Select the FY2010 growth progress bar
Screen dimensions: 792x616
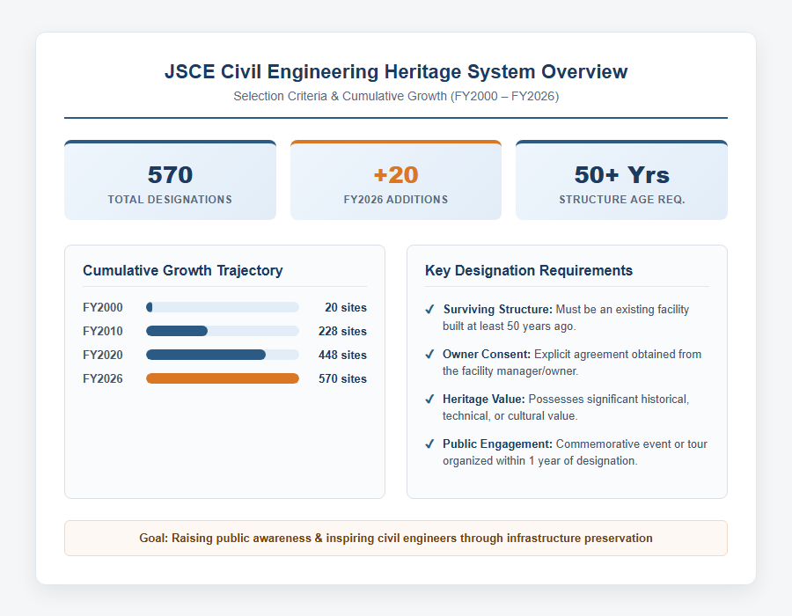(223, 331)
